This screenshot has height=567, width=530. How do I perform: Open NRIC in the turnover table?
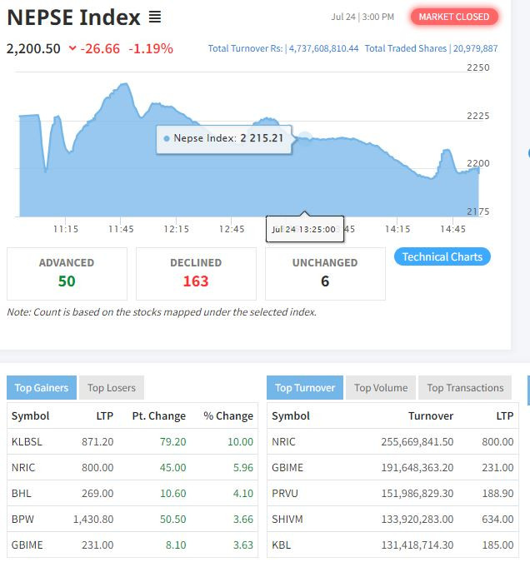(x=283, y=442)
